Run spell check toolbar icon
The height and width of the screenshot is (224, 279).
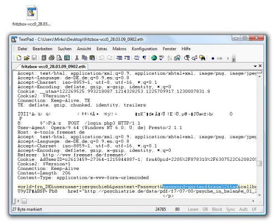tap(162, 58)
